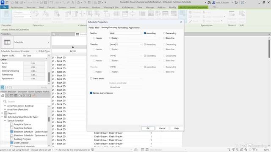Click Help in Schedule Properties dialog
Viewport: 271px width, 152px height.
pos(176,128)
